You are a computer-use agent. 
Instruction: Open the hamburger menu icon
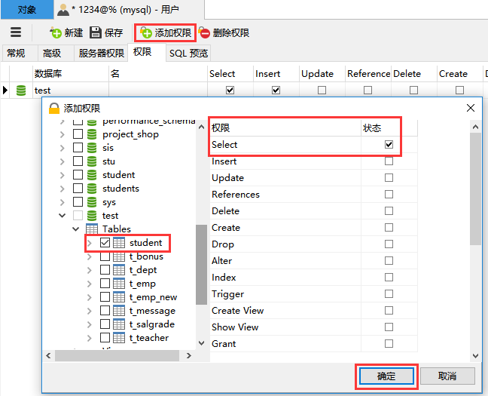pos(16,32)
